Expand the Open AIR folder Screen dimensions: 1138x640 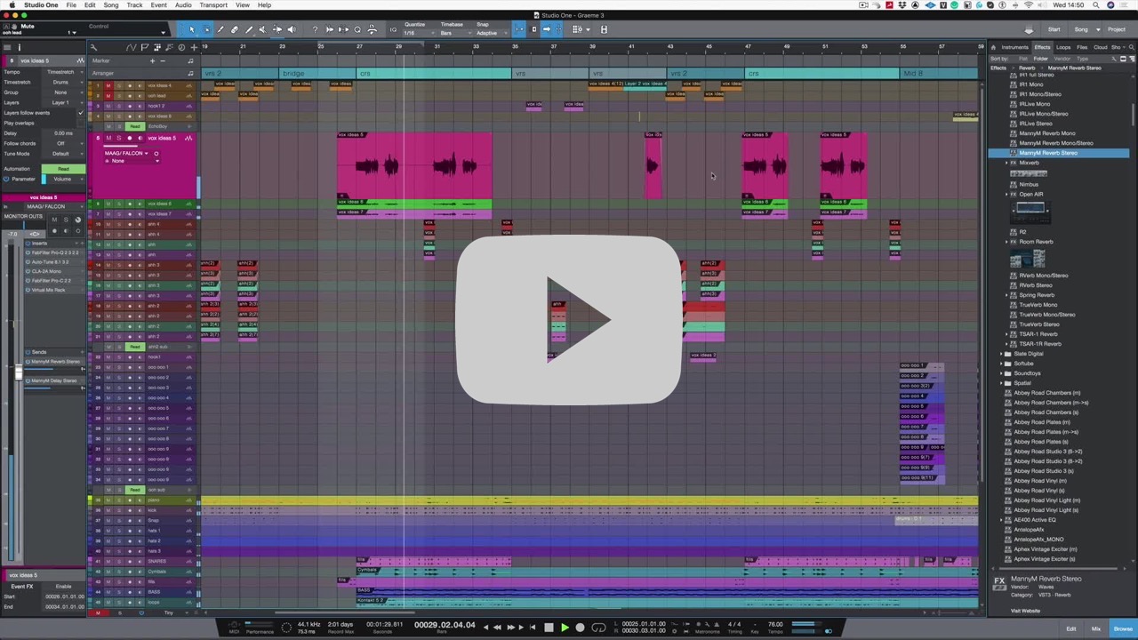click(x=1007, y=195)
